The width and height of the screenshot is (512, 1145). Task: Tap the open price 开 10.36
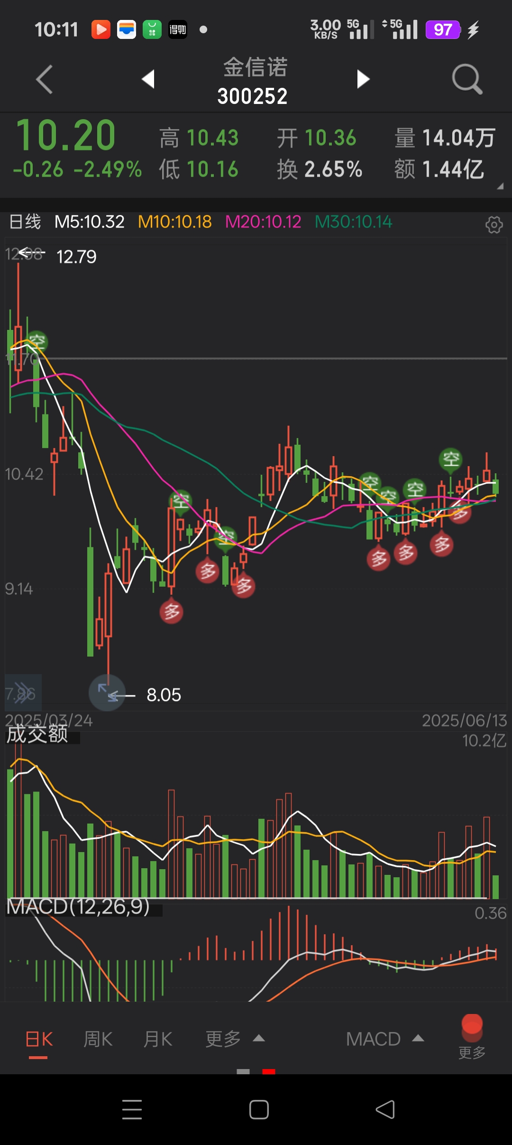pos(316,138)
